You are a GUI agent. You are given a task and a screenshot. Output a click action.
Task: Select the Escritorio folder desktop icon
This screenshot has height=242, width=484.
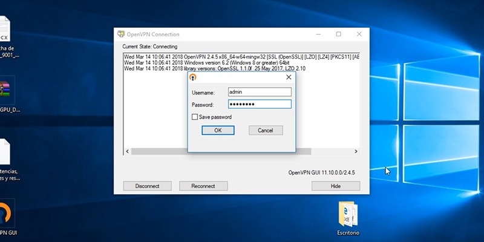pos(348,214)
